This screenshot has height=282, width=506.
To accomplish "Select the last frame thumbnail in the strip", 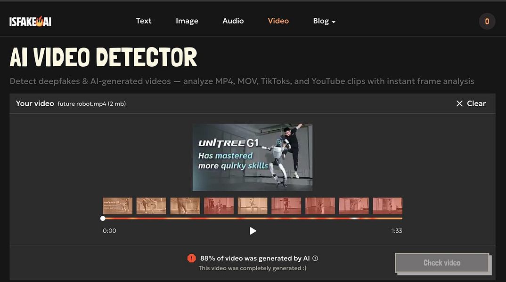I will click(x=388, y=205).
